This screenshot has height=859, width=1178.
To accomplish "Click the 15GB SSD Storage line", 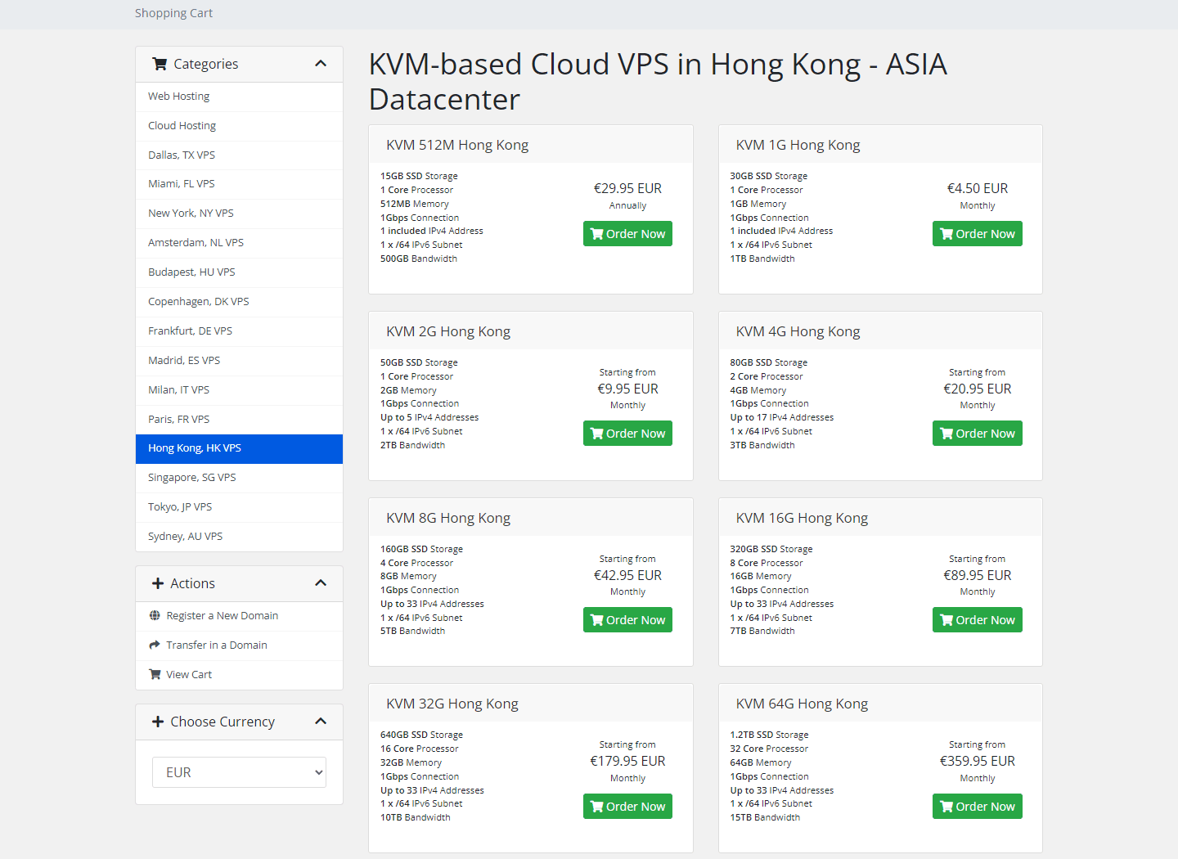I will coord(419,176).
